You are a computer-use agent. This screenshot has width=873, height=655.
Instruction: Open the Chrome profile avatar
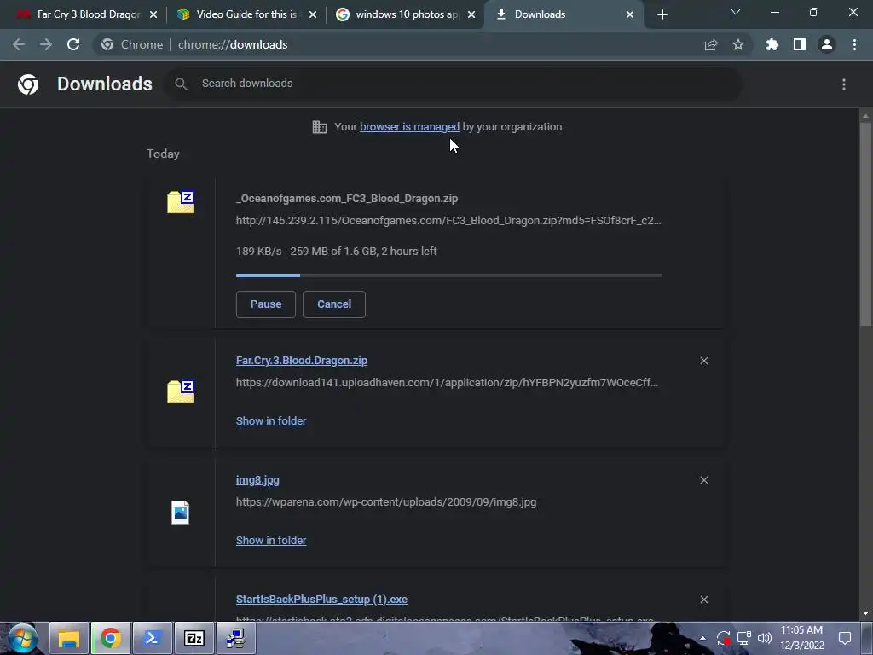[827, 44]
